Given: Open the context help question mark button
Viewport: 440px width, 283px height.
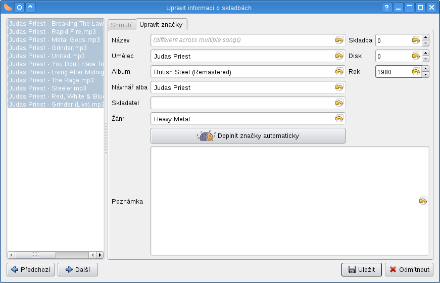Looking at the screenshot, I should click(x=387, y=7).
